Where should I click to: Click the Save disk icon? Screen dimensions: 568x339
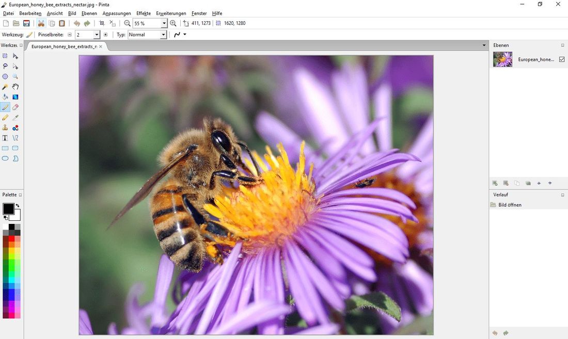click(x=26, y=23)
